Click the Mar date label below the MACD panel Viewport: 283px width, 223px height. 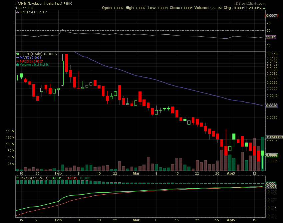[x=136, y=220]
